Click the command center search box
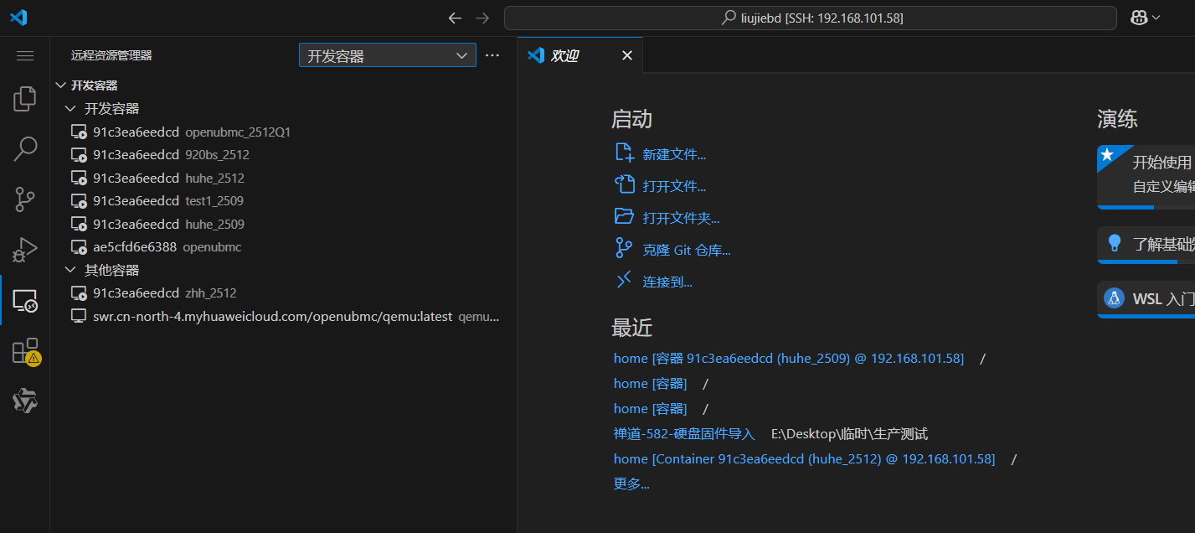The height and width of the screenshot is (533, 1195). coord(810,18)
